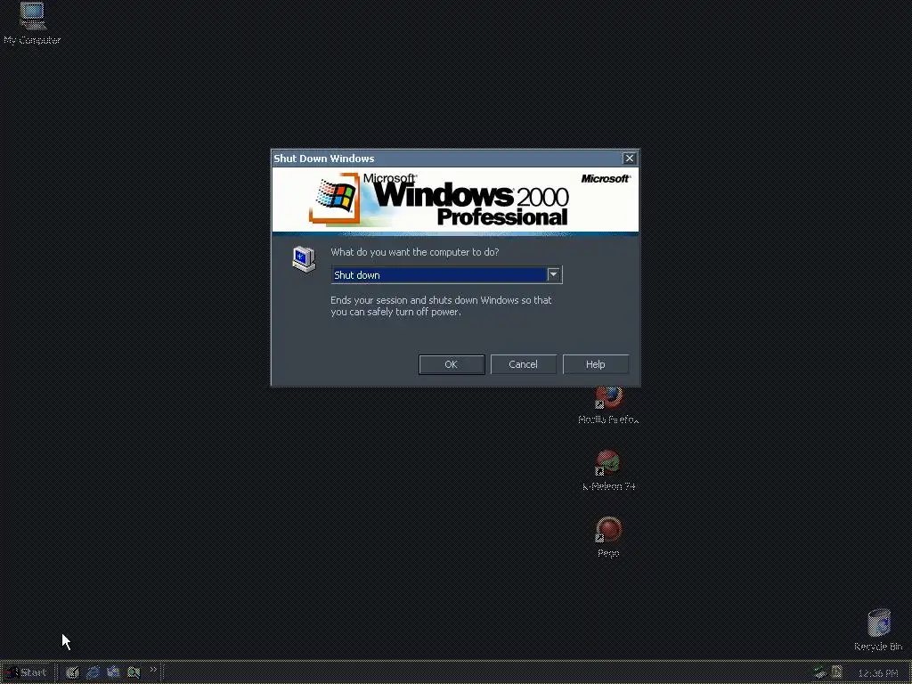Select the 'Shut down' combo box field
Screen dimensions: 912x684
click(x=446, y=274)
